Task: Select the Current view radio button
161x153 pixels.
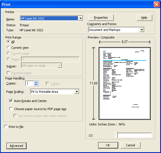Action: (x=8, y=47)
